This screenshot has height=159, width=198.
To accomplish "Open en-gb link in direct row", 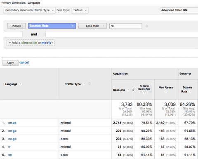I will pos(12,139).
